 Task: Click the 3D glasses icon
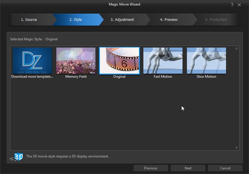click(x=16, y=157)
